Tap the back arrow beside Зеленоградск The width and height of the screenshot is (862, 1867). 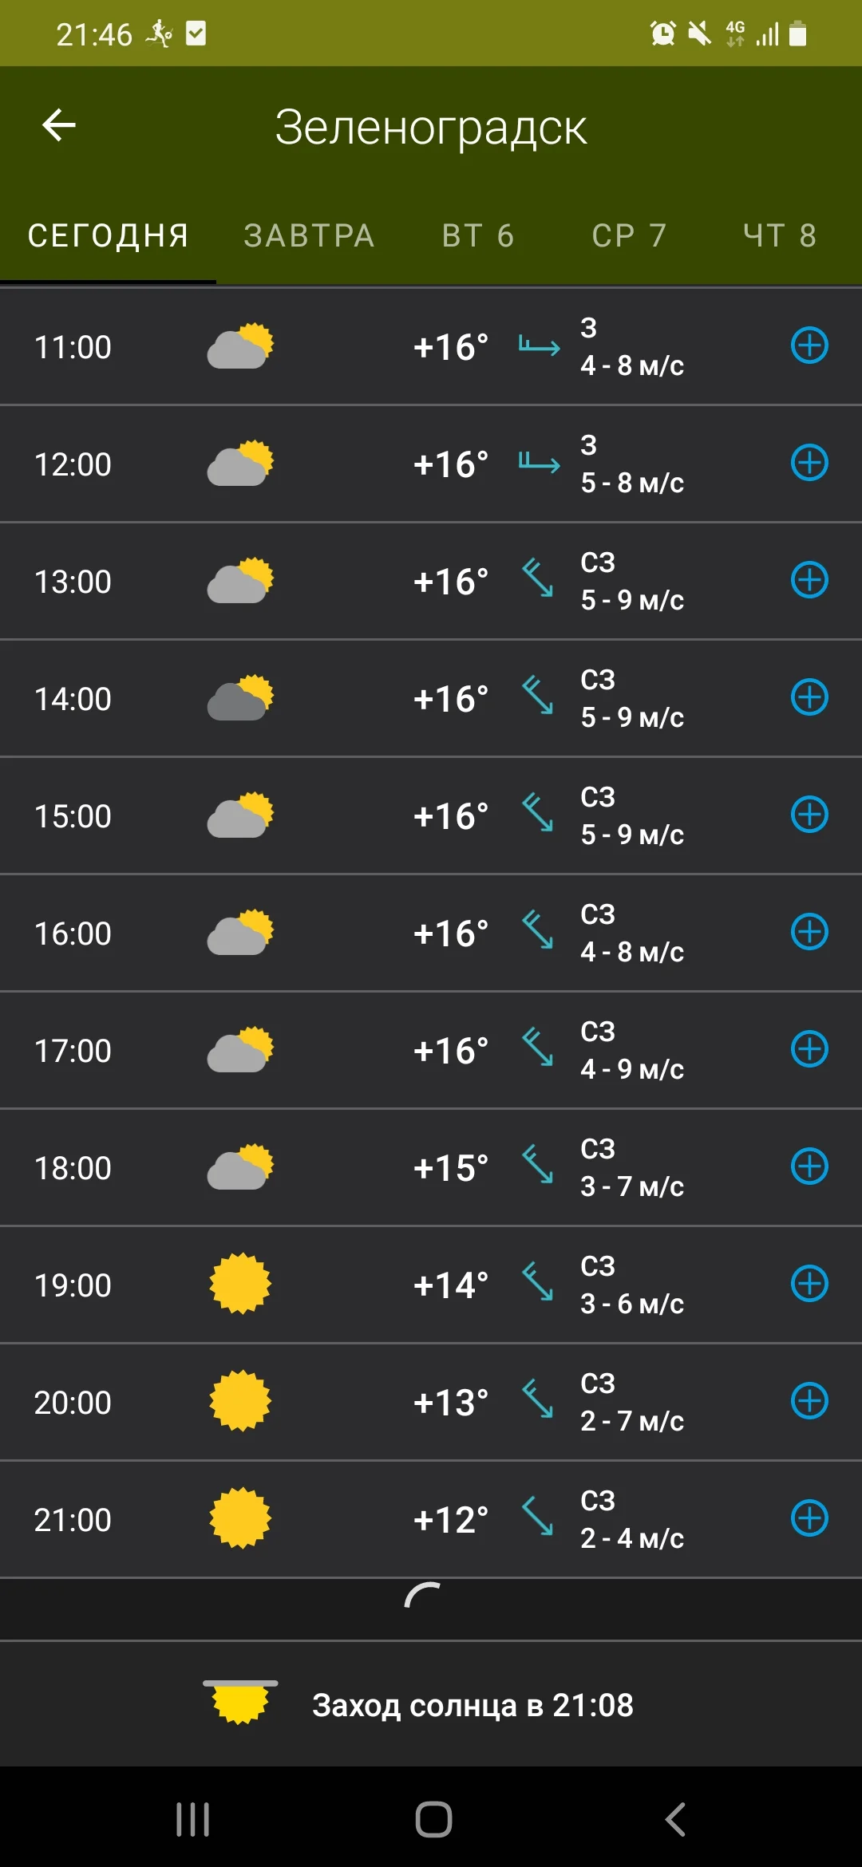tap(59, 125)
